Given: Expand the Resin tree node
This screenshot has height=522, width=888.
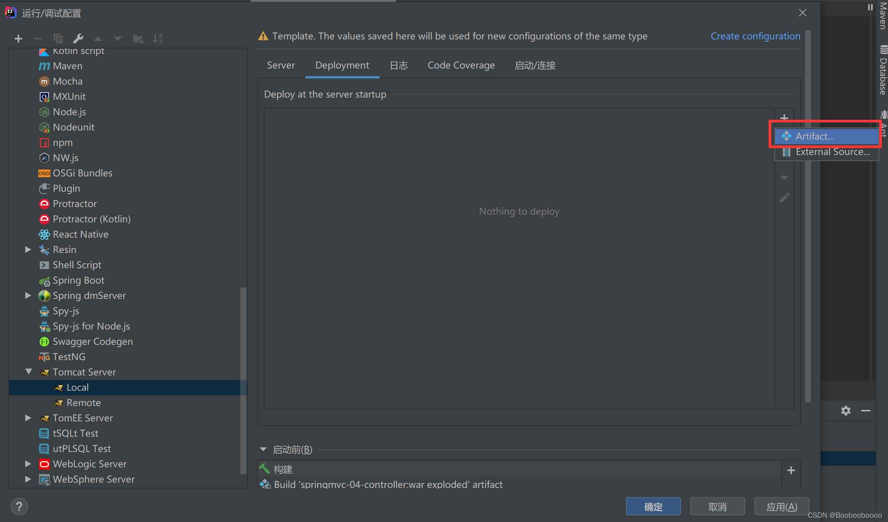Looking at the screenshot, I should pos(28,250).
